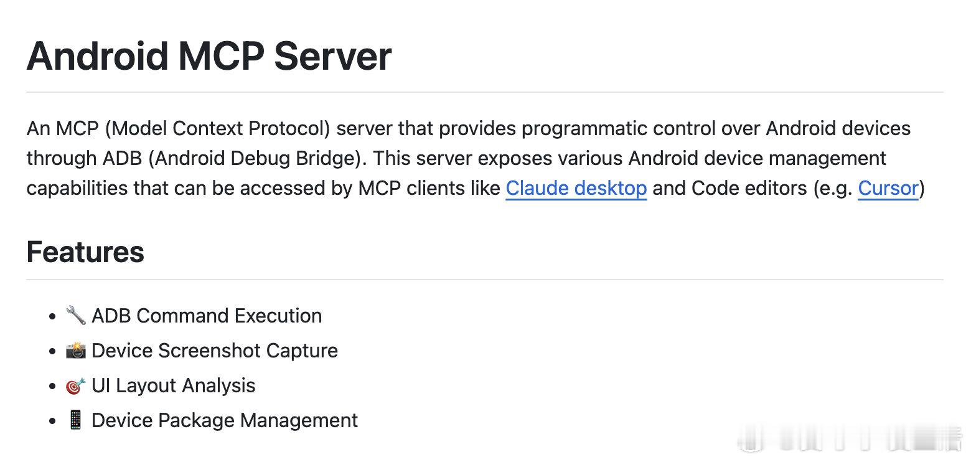Click the divider line under the title

click(485, 92)
